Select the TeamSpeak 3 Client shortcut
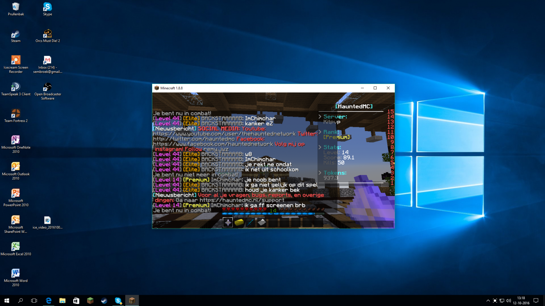 click(16, 89)
